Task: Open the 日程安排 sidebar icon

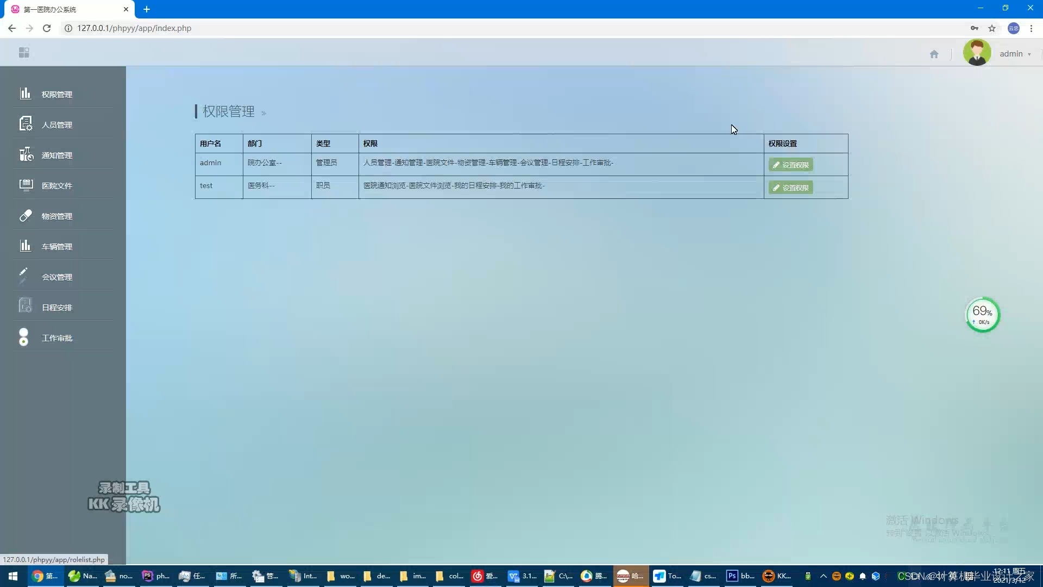Action: click(26, 306)
